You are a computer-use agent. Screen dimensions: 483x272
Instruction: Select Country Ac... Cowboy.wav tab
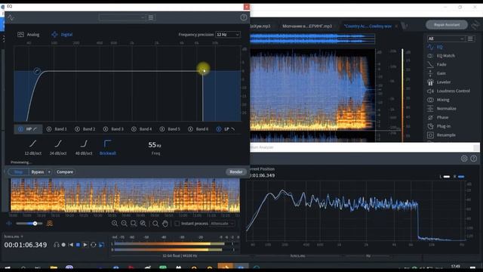(368, 26)
